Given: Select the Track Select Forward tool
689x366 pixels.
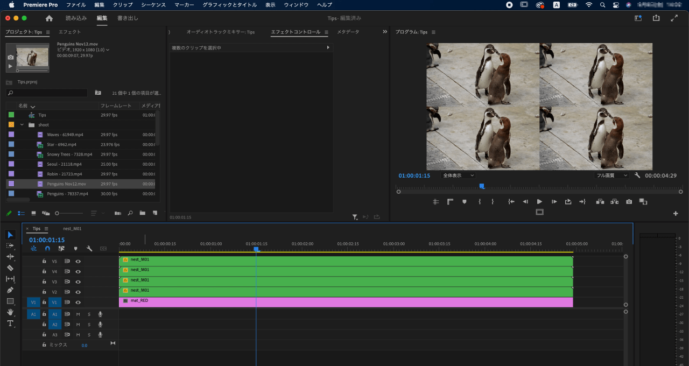Looking at the screenshot, I should pos(10,245).
